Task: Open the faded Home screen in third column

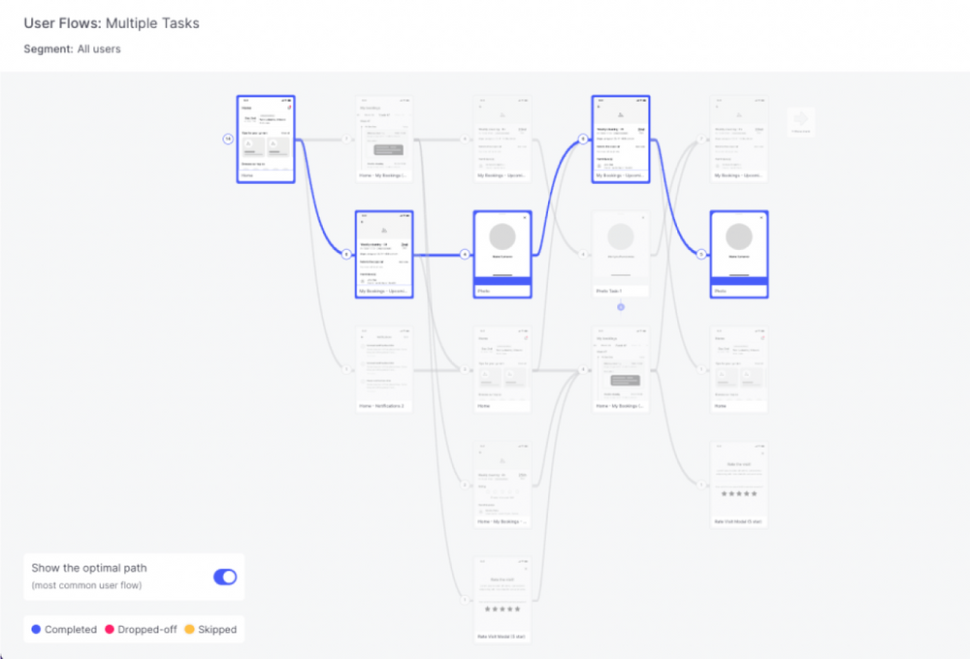Action: pyautogui.click(x=502, y=363)
